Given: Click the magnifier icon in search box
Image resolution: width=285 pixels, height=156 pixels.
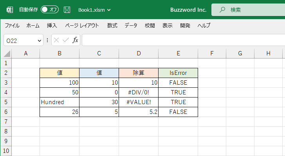Looking at the screenshot, I should click(222, 9).
